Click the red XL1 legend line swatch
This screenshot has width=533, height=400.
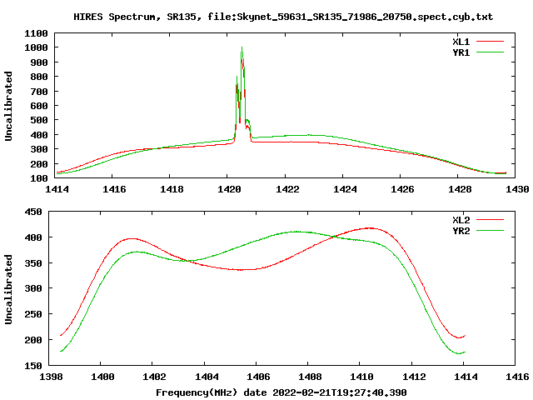pos(490,42)
